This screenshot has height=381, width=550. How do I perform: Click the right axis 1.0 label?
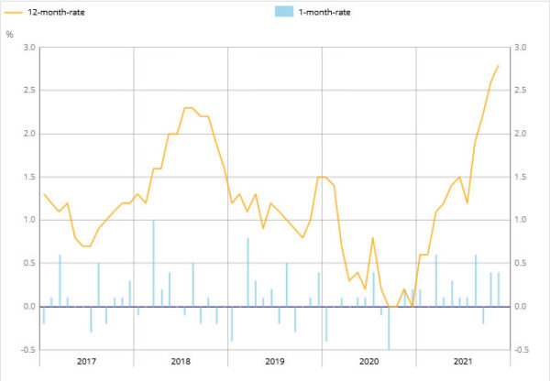[x=520, y=220]
